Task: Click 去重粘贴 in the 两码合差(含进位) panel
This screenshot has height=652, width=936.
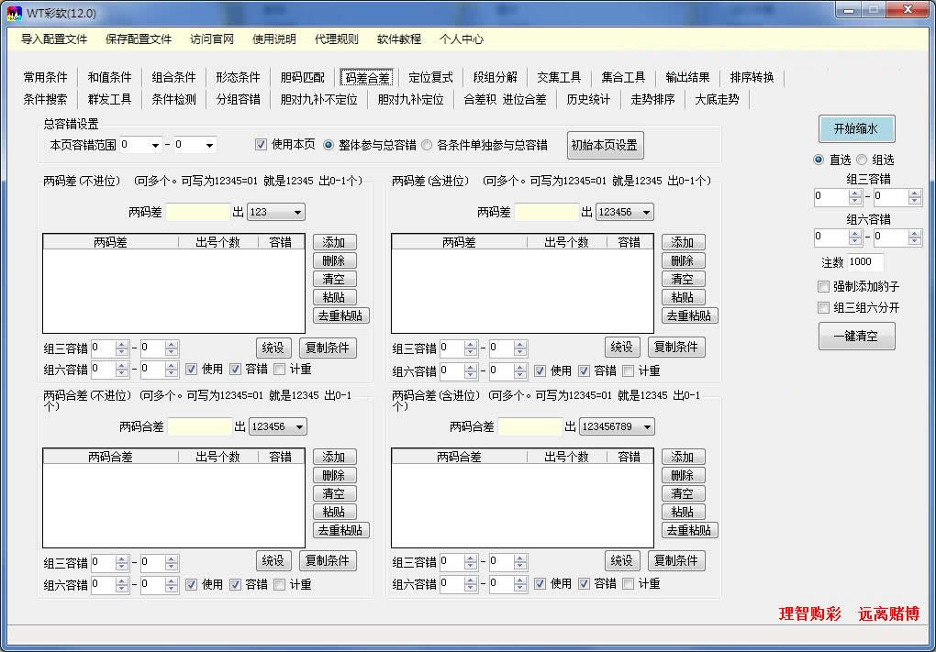Action: click(x=689, y=530)
